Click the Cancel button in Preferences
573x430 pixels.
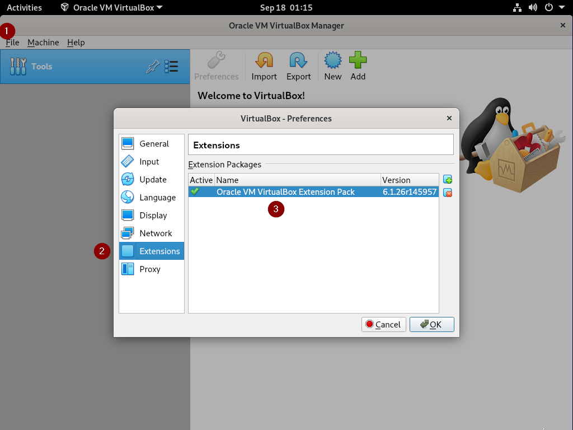click(x=384, y=324)
